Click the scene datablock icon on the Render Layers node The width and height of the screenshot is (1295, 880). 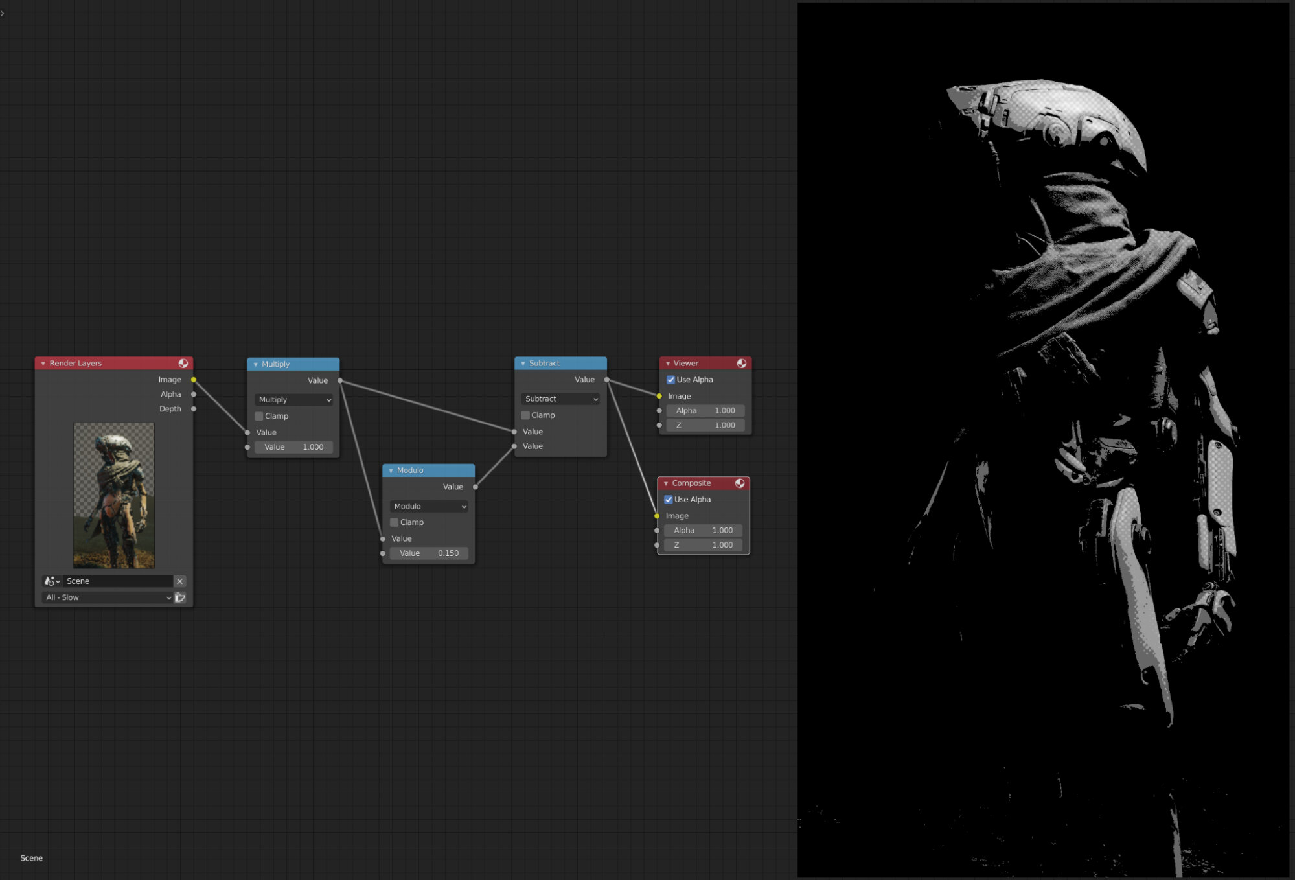tap(51, 581)
